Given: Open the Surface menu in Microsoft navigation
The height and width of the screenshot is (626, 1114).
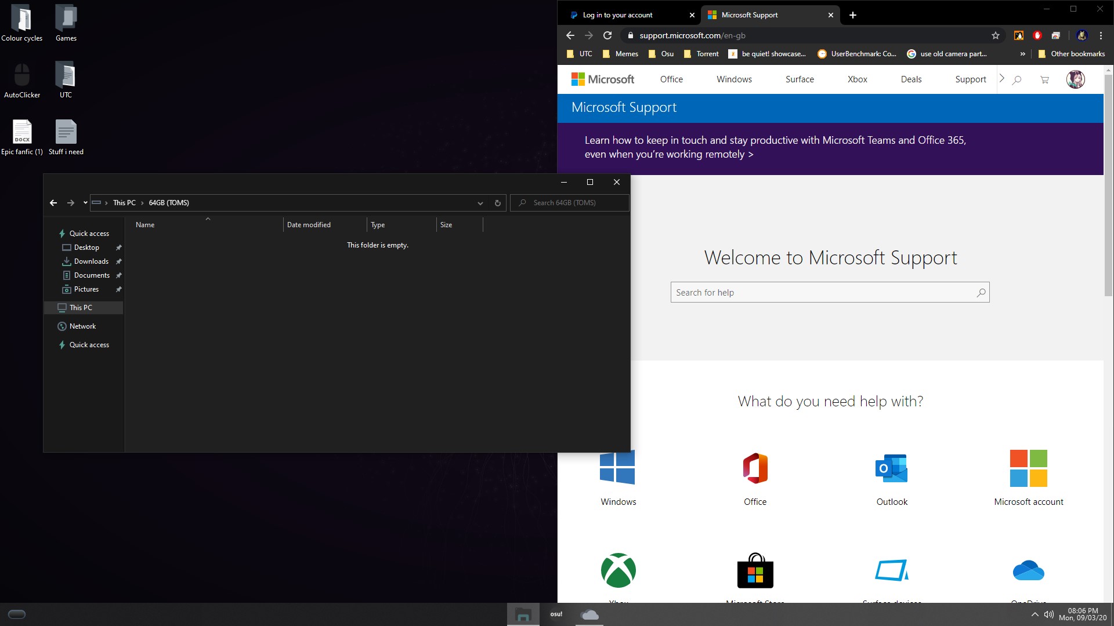Looking at the screenshot, I should (800, 79).
